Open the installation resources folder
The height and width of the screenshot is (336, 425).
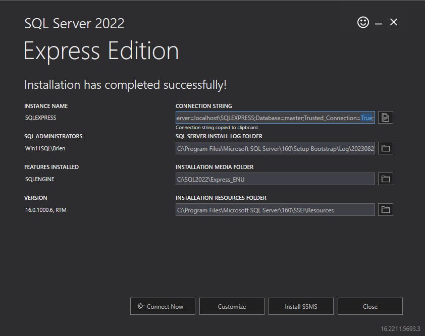pos(386,209)
